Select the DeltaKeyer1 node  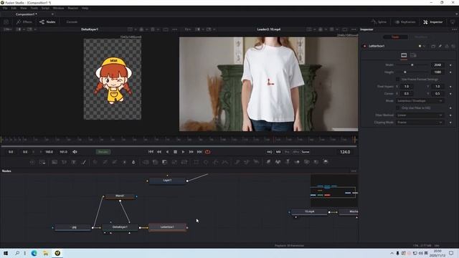pos(120,227)
